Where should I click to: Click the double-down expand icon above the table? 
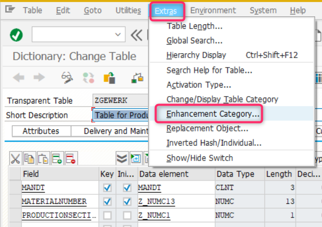[122, 158]
